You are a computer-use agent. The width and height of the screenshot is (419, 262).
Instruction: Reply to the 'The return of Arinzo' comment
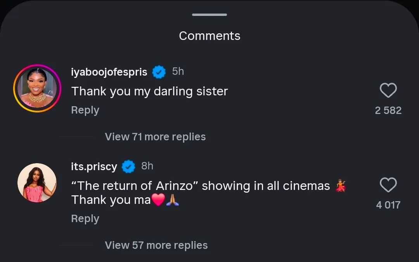(x=85, y=219)
